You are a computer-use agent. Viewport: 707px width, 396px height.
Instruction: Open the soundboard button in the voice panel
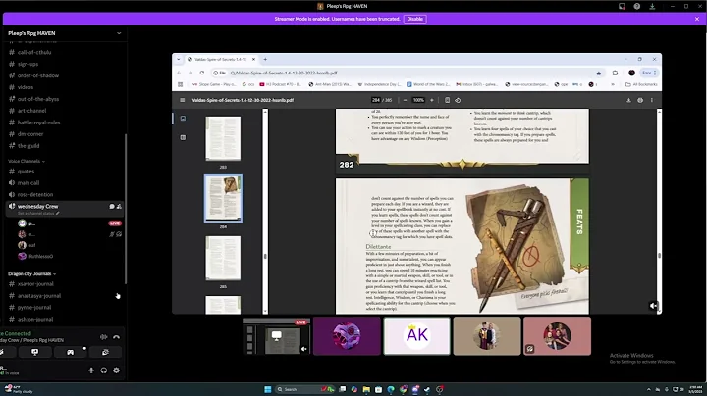tap(105, 352)
